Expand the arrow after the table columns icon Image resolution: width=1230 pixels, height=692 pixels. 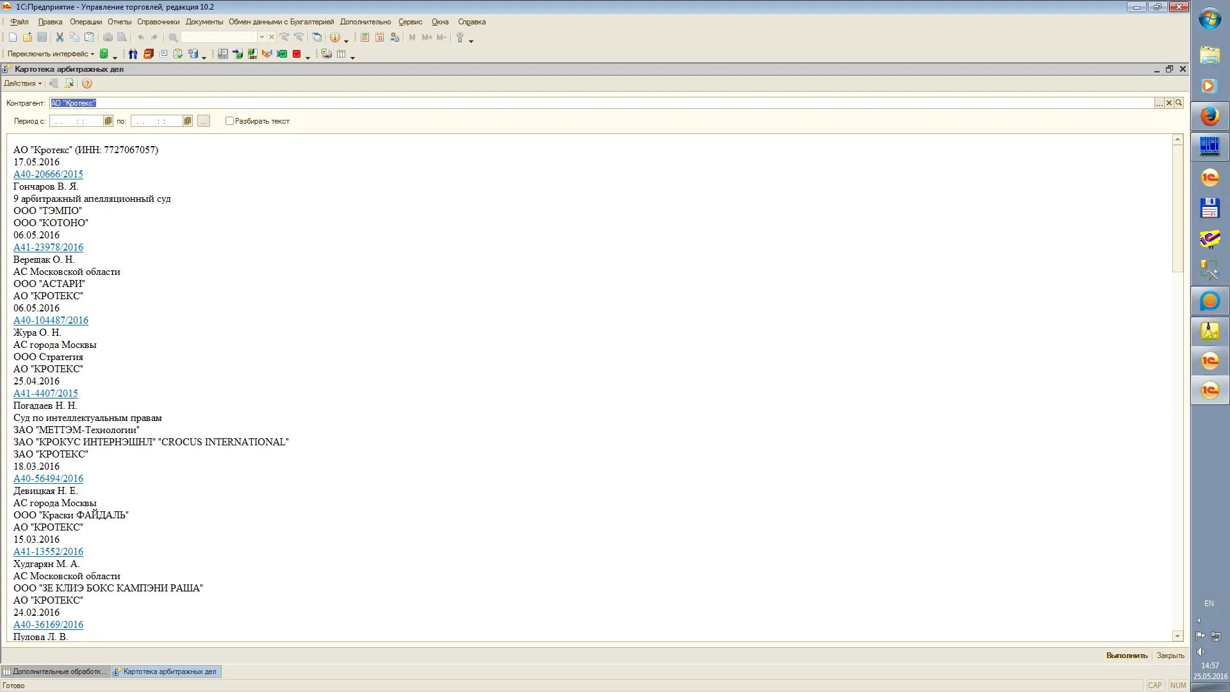pyautogui.click(x=353, y=57)
